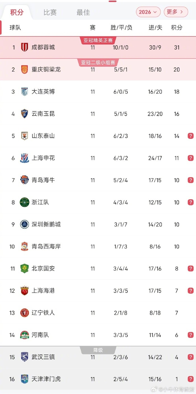Expand the 更多 options button
The width and height of the screenshot is (196, 394).
click(x=176, y=12)
